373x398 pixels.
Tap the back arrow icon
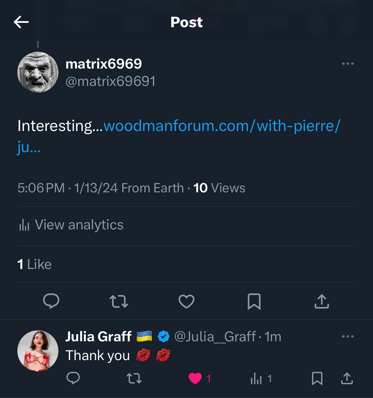[21, 22]
